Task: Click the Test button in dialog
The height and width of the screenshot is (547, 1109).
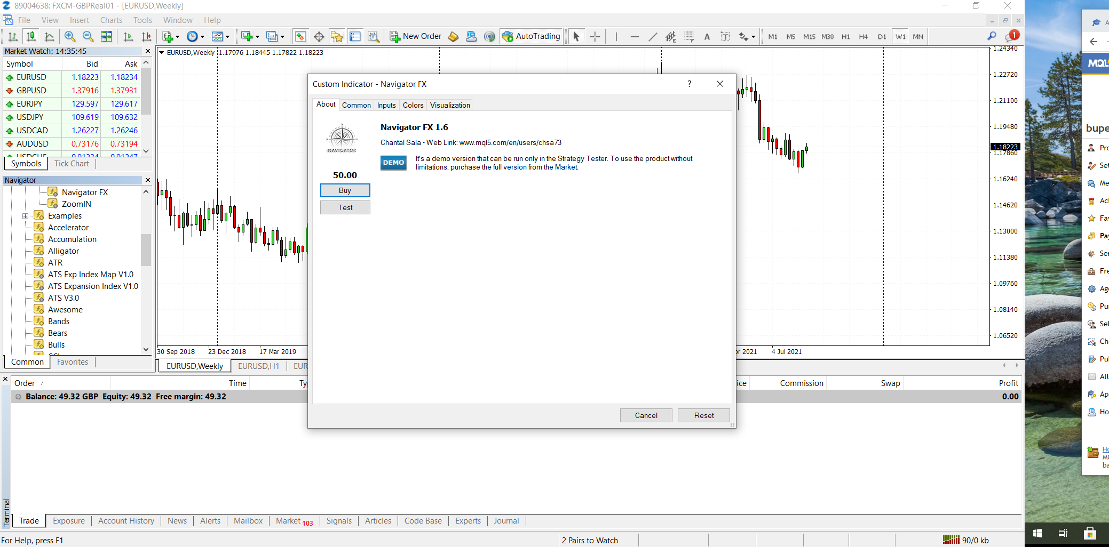Action: [x=345, y=207]
